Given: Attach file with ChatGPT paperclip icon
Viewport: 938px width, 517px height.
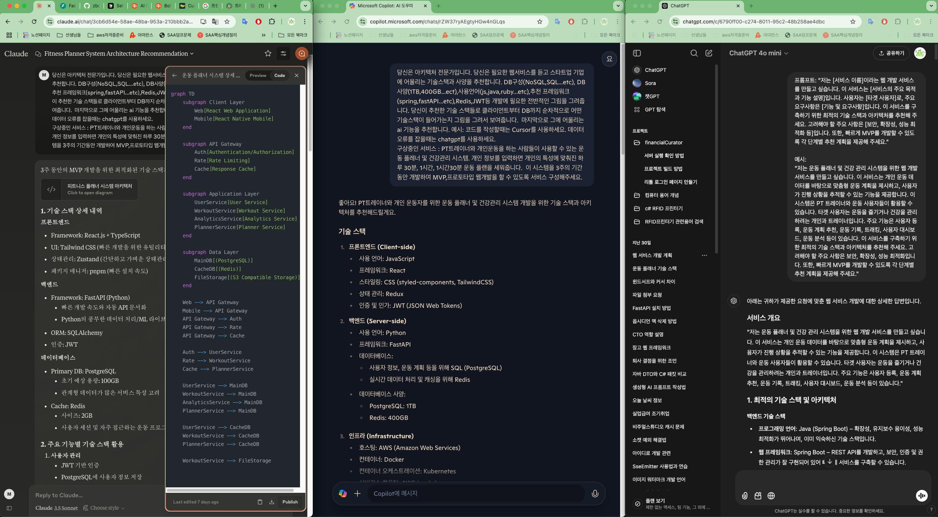Looking at the screenshot, I should click(x=745, y=496).
